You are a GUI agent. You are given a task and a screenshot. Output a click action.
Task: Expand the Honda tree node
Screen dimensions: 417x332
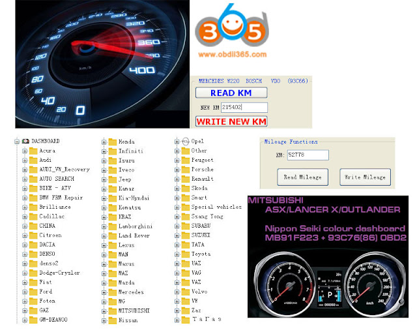104,142
